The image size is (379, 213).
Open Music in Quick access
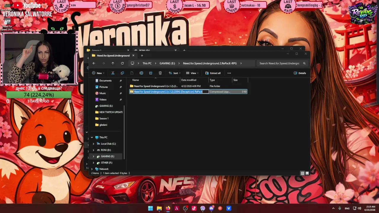[102, 93]
